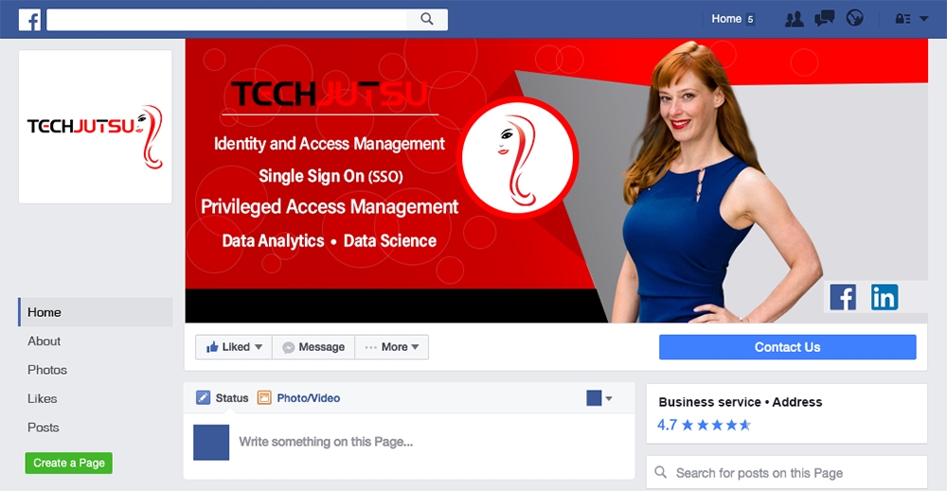
Task: Open Photos from the left sidebar
Action: [47, 370]
